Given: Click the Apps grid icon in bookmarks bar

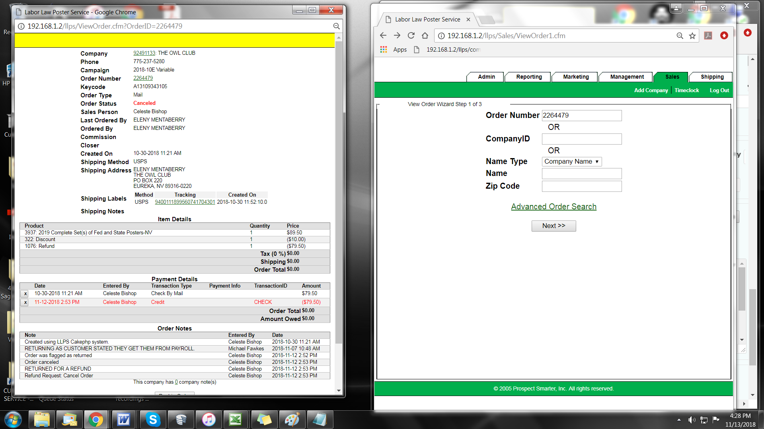Looking at the screenshot, I should click(x=384, y=50).
